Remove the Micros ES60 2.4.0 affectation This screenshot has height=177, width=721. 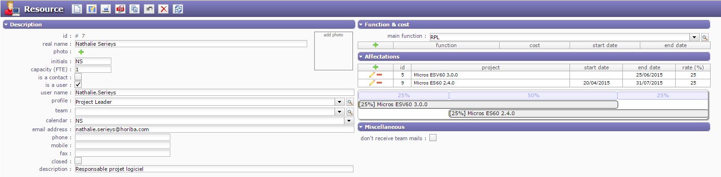[379, 83]
